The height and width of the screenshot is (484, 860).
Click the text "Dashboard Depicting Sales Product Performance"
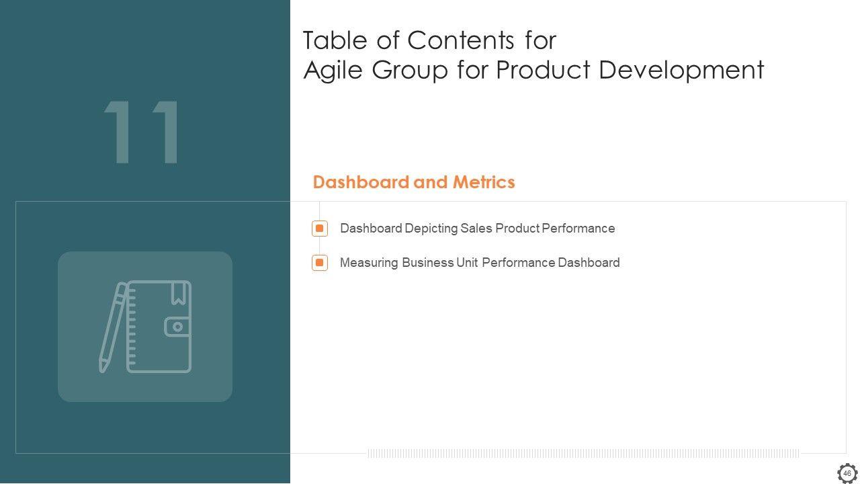pos(478,229)
